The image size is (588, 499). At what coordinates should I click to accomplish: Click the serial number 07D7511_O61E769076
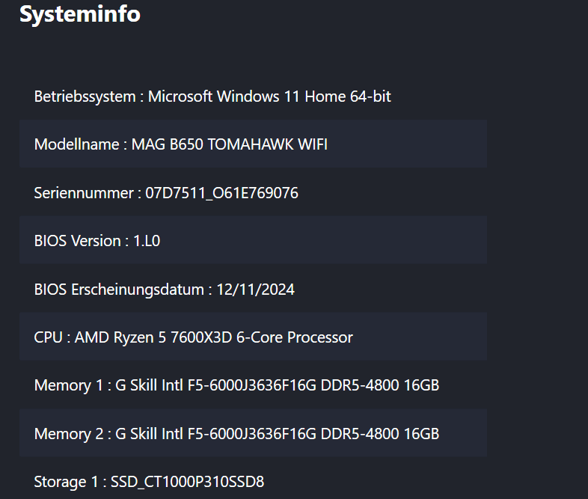tap(221, 193)
